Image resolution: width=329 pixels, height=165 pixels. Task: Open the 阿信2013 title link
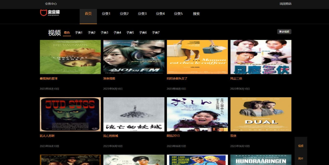point(173,136)
